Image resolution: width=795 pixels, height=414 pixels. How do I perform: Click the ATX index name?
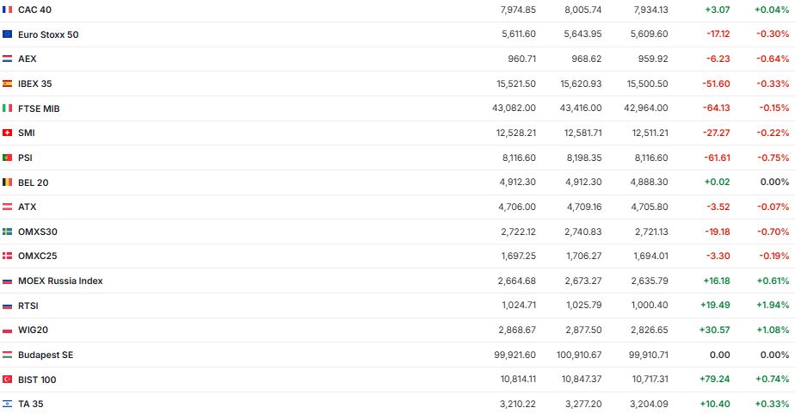pos(28,207)
